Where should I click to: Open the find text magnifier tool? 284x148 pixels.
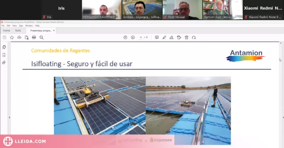click(x=41, y=38)
